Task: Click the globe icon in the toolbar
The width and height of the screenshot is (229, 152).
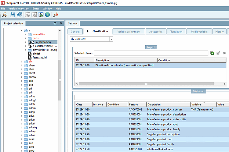Action: click(48, 15)
